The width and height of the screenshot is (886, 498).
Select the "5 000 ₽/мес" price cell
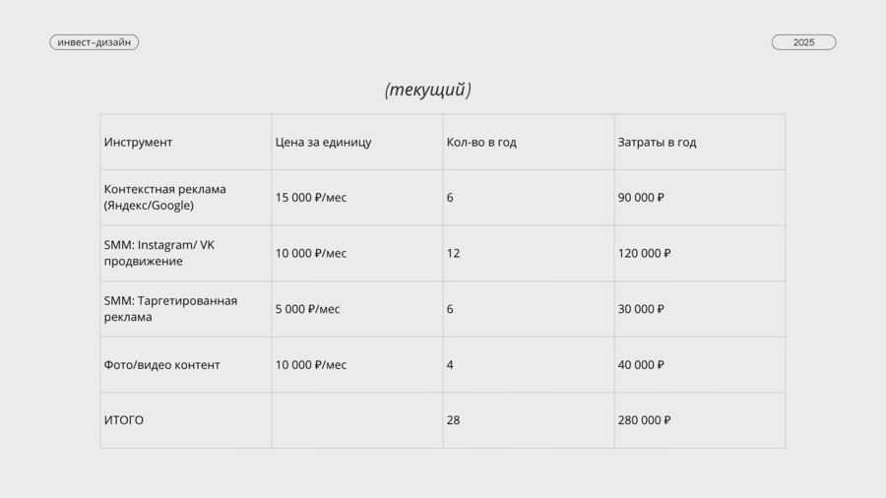308,309
